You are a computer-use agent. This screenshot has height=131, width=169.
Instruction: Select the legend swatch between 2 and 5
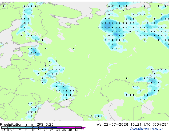click(23, 128)
